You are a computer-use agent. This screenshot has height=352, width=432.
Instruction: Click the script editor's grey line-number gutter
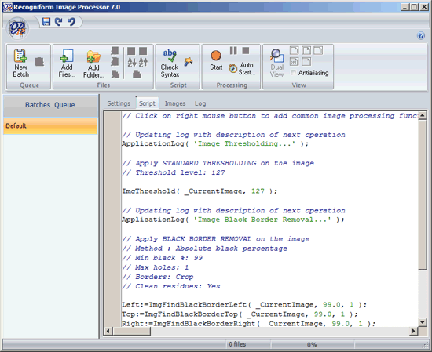click(x=112, y=219)
